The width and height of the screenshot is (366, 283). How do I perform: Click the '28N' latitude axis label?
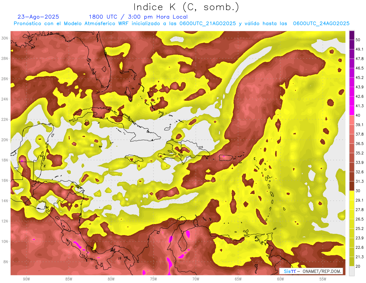[x=5, y=58]
